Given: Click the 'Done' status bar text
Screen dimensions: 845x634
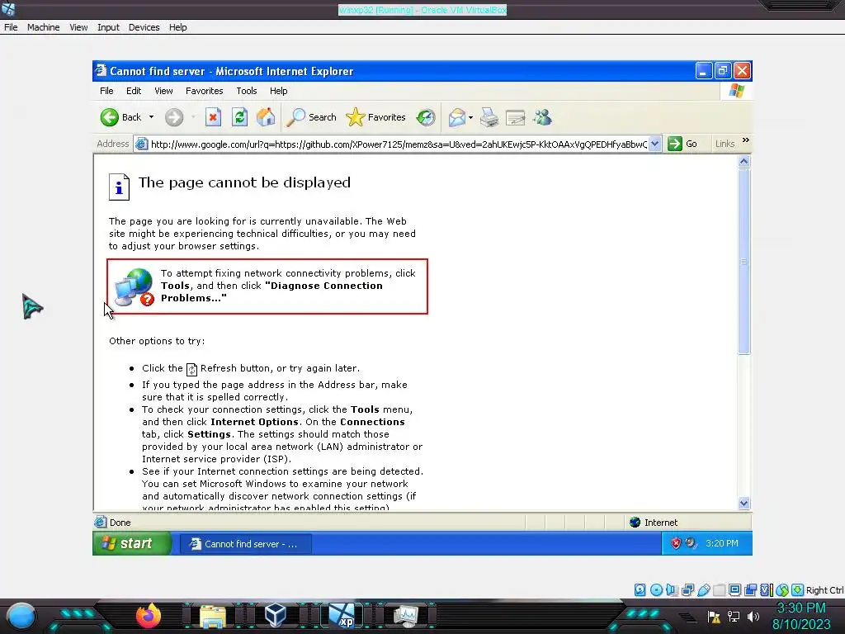Looking at the screenshot, I should click(x=120, y=523).
